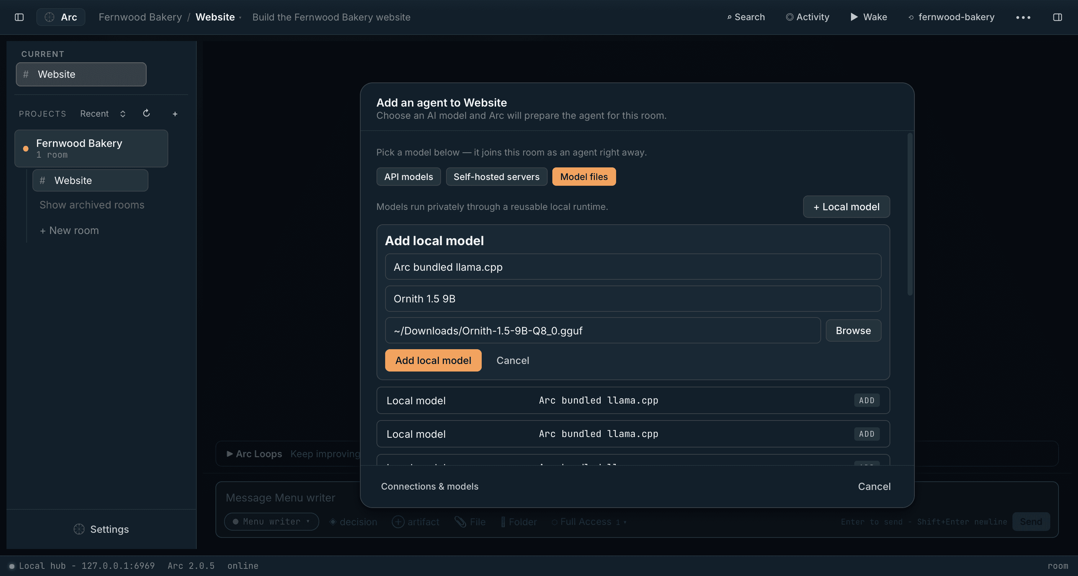Open the Arc bundled llama.cpp runtime selector
The width and height of the screenshot is (1078, 576).
click(x=633, y=267)
